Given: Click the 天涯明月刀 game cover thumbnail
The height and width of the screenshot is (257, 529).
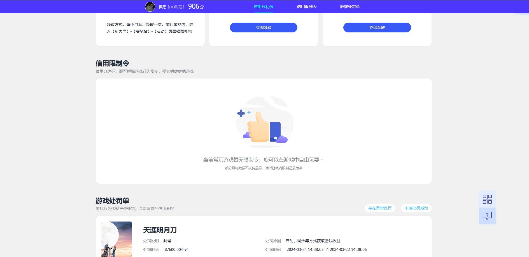Looking at the screenshot, I should click(117, 239).
